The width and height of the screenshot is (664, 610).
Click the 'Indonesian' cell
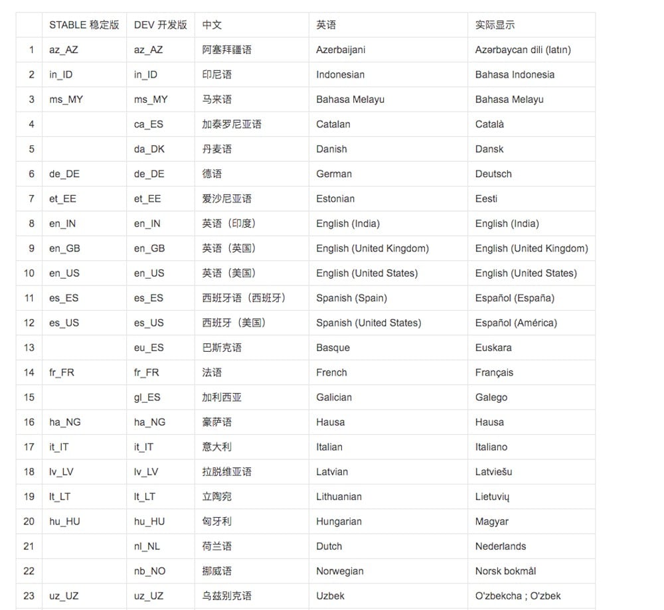[388, 74]
